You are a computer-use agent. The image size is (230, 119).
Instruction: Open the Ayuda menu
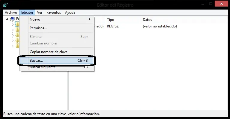pos(70,13)
